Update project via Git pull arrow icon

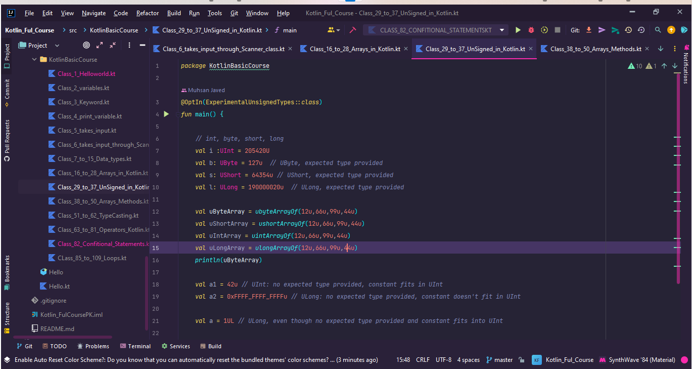pyautogui.click(x=588, y=30)
